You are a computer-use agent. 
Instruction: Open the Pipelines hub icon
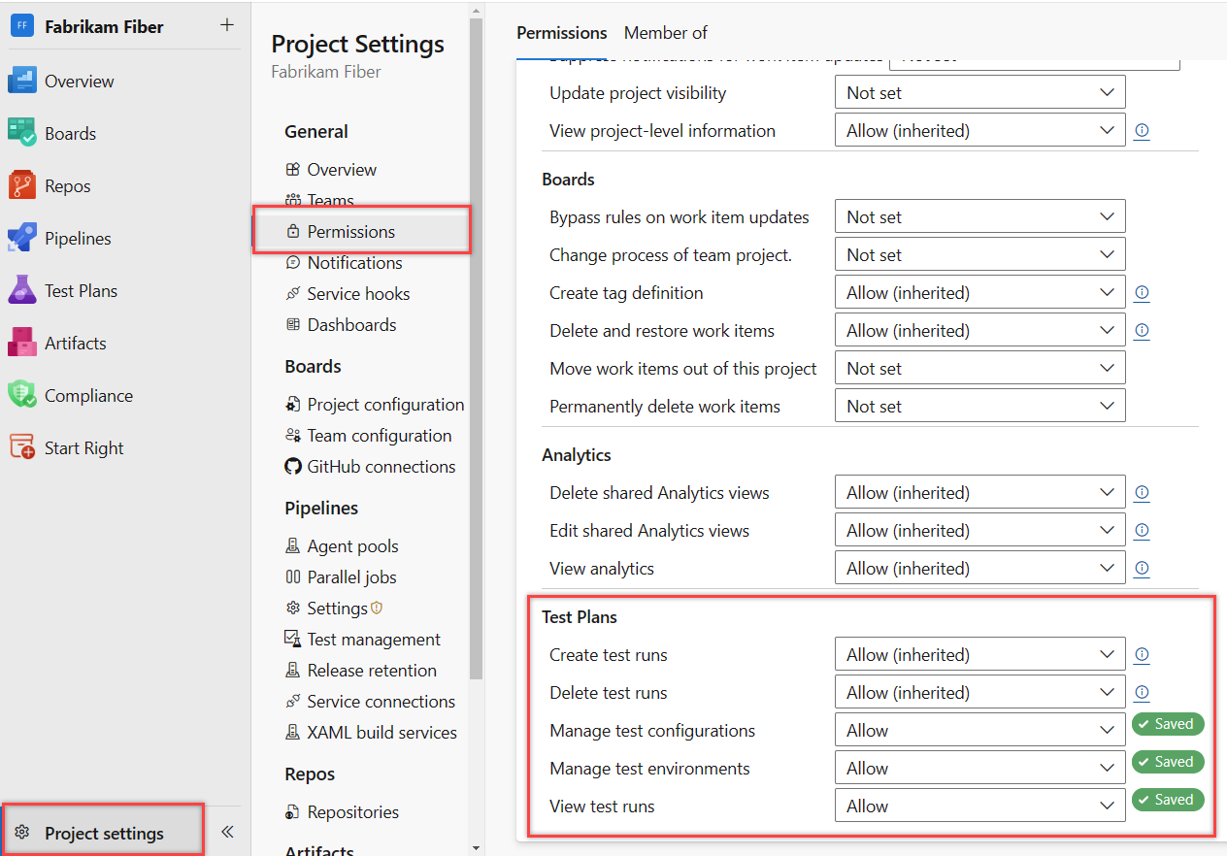click(x=21, y=239)
